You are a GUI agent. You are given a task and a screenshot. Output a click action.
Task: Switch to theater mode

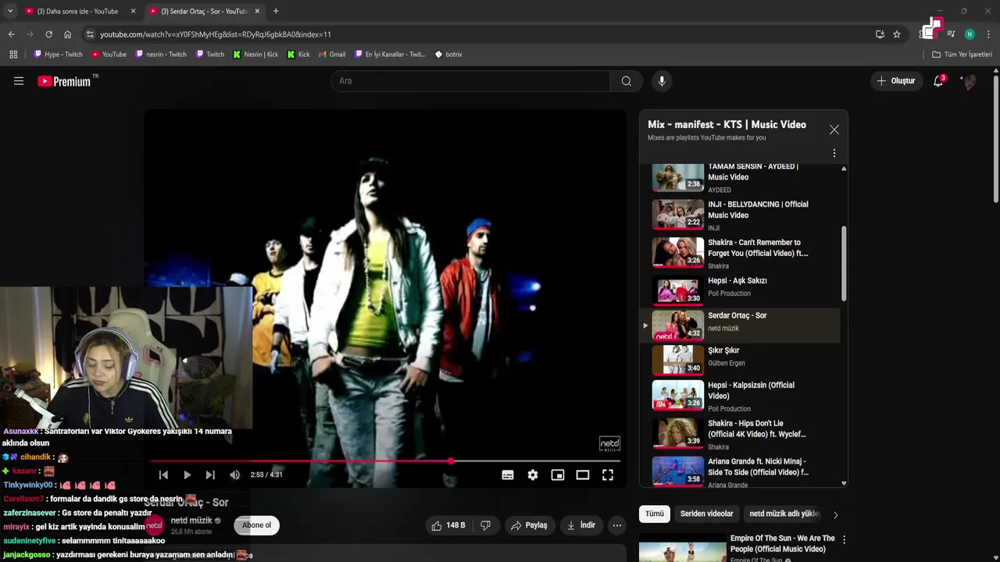(x=583, y=475)
